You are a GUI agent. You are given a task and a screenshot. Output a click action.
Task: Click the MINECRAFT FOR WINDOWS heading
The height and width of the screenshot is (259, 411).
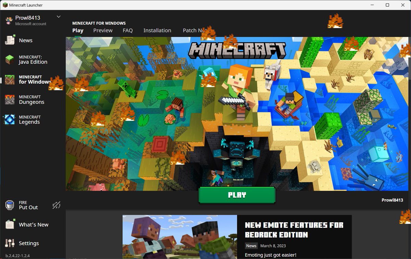click(x=99, y=23)
